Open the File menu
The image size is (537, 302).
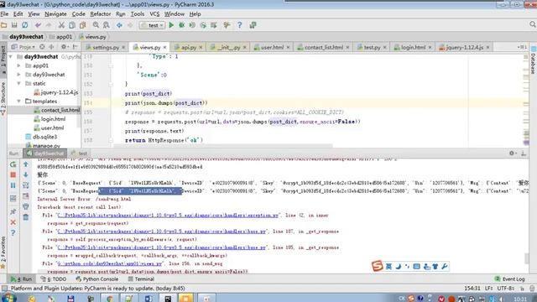4,14
